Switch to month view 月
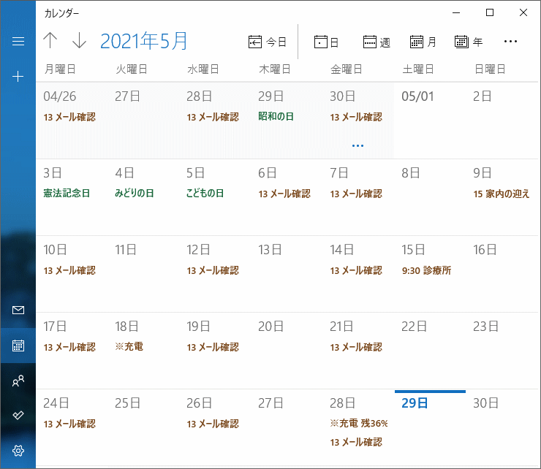This screenshot has height=469, width=541. [423, 42]
